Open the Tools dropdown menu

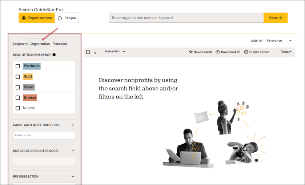point(286,52)
